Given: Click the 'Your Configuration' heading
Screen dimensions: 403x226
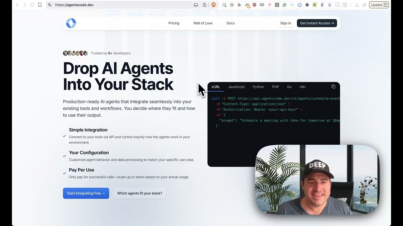Looking at the screenshot, I should [89, 153].
